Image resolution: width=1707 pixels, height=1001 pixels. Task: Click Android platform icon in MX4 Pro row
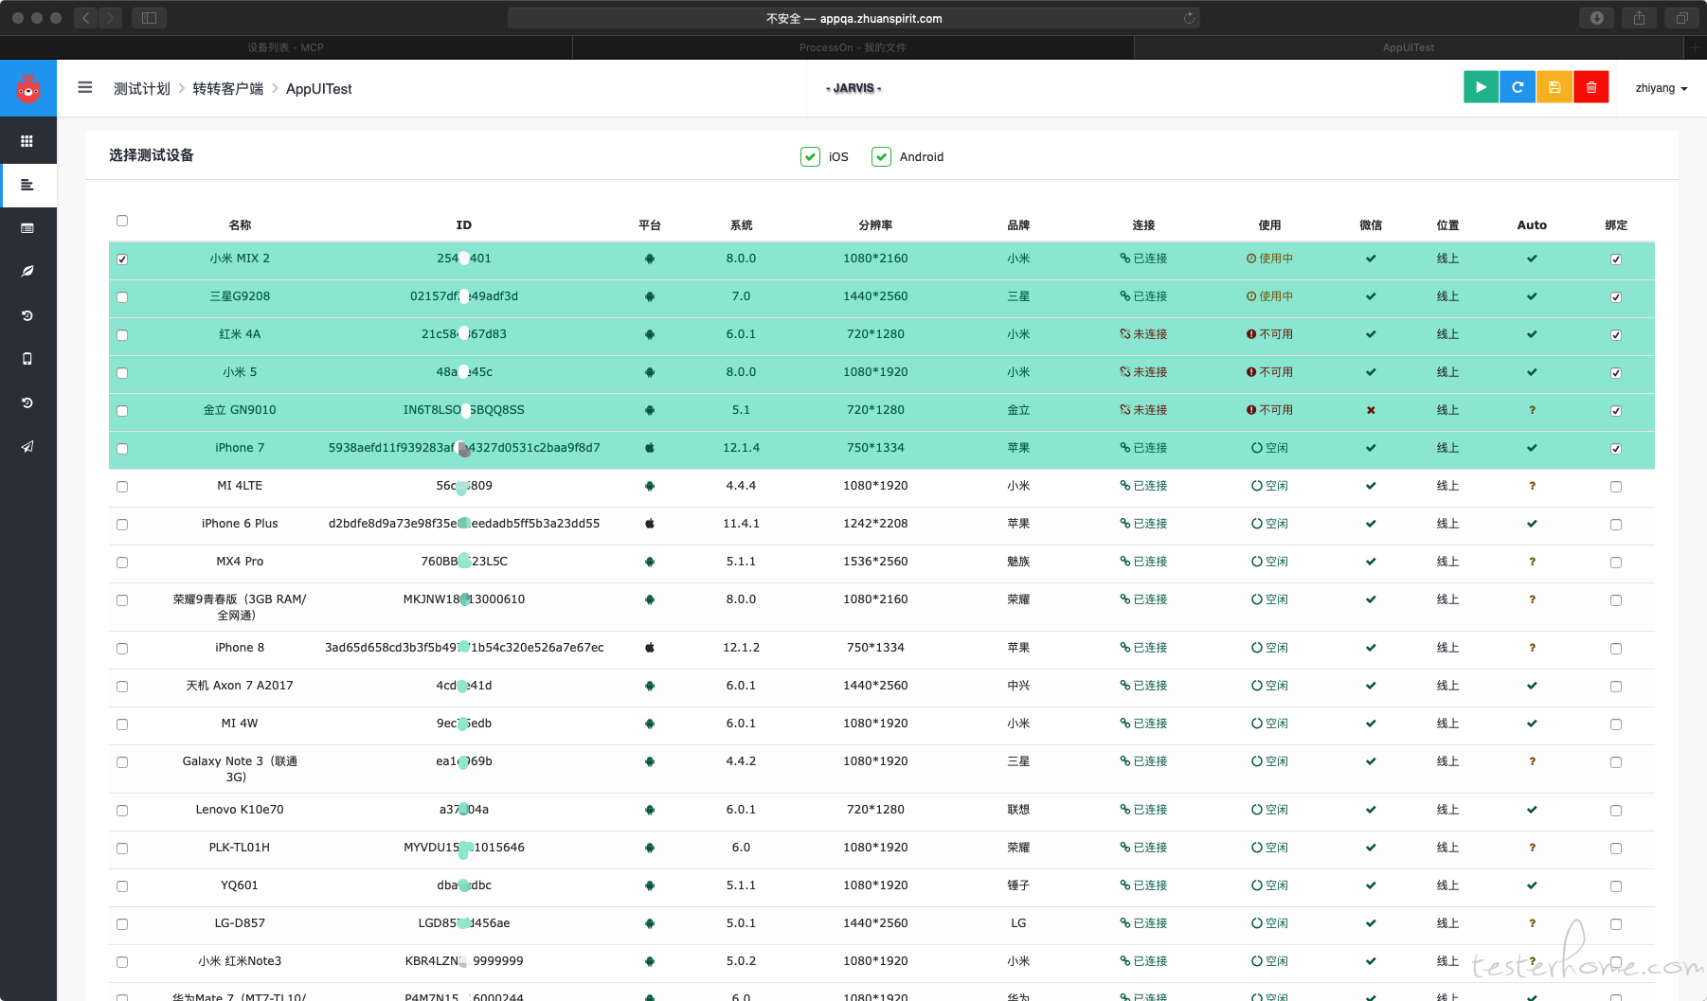pos(650,562)
